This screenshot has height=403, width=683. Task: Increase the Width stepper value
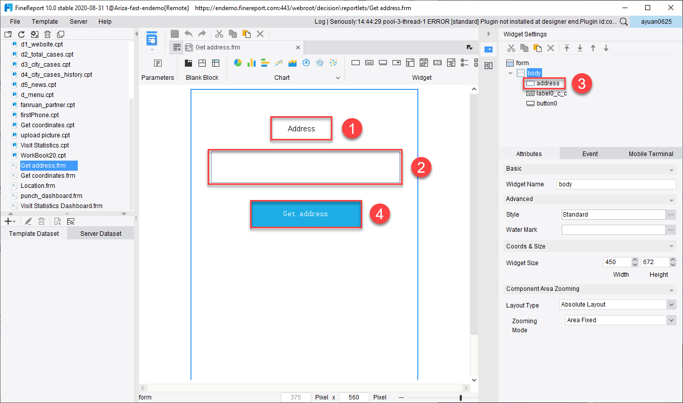tap(635, 260)
